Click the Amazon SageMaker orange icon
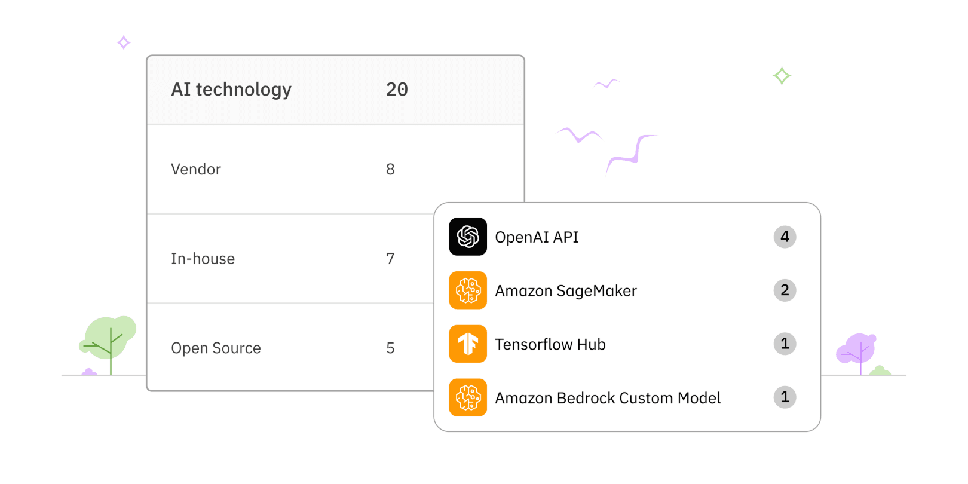968x484 pixels. (468, 290)
